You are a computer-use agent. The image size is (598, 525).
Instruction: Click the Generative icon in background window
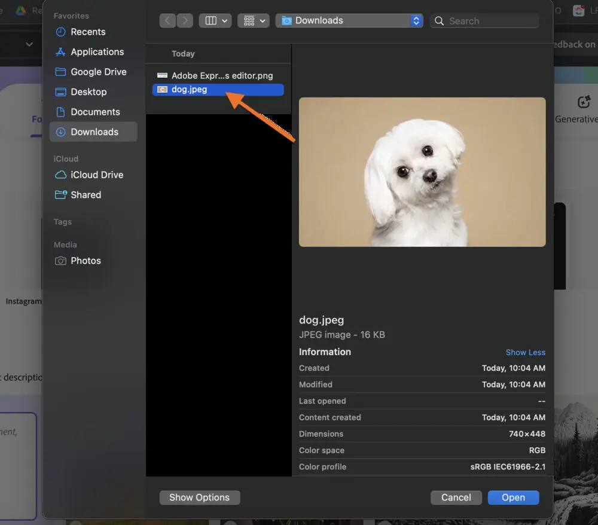[x=584, y=102]
